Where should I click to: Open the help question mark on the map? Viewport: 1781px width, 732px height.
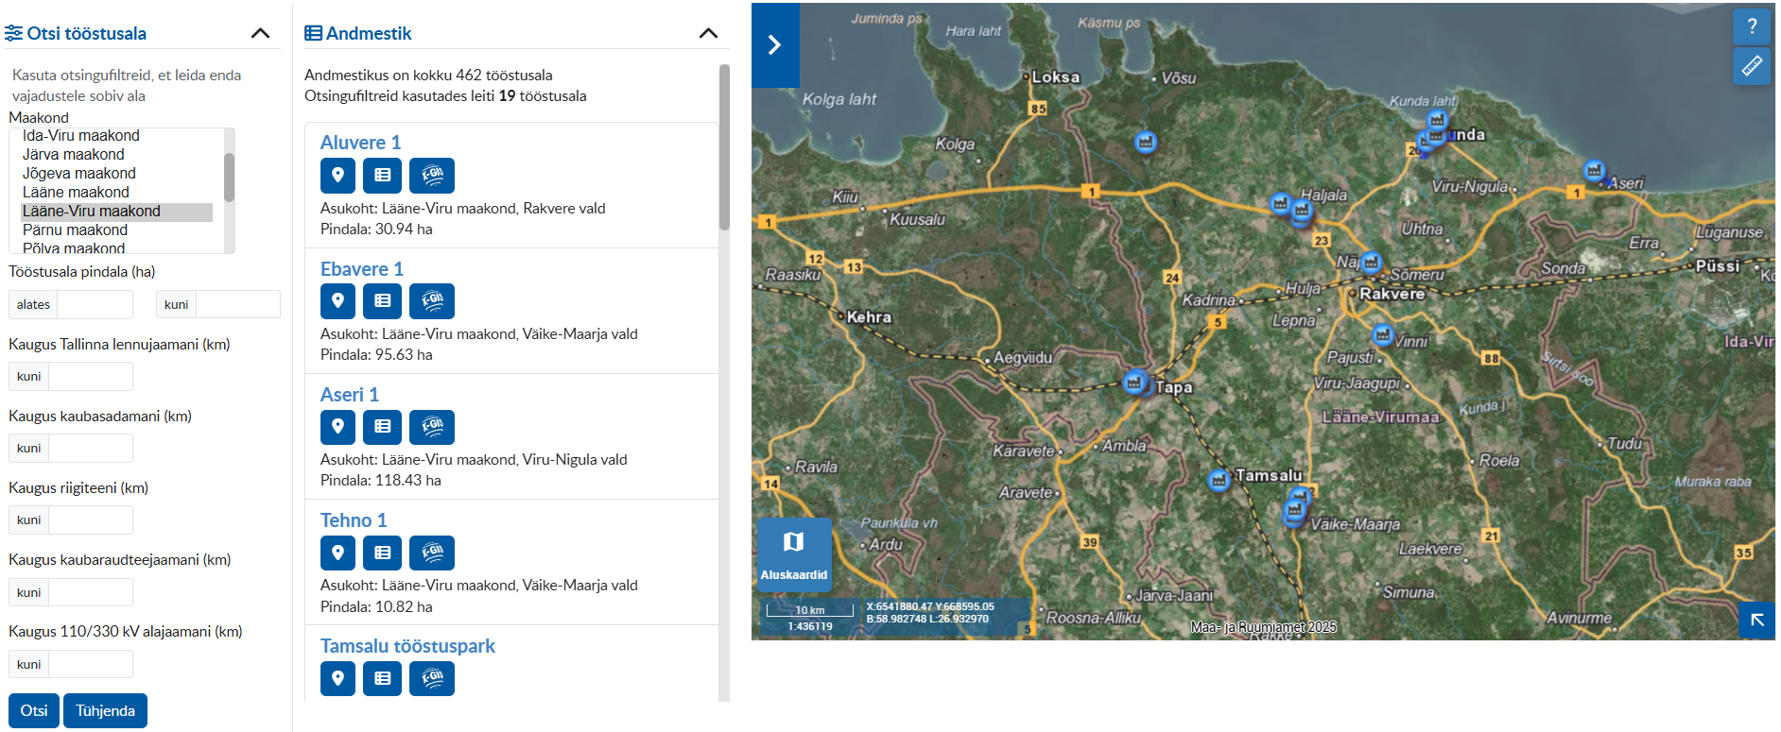point(1752,26)
